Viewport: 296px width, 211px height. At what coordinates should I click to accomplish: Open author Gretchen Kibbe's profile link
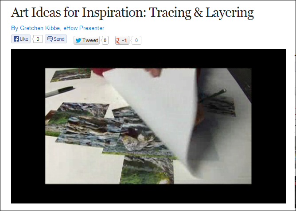click(x=40, y=28)
